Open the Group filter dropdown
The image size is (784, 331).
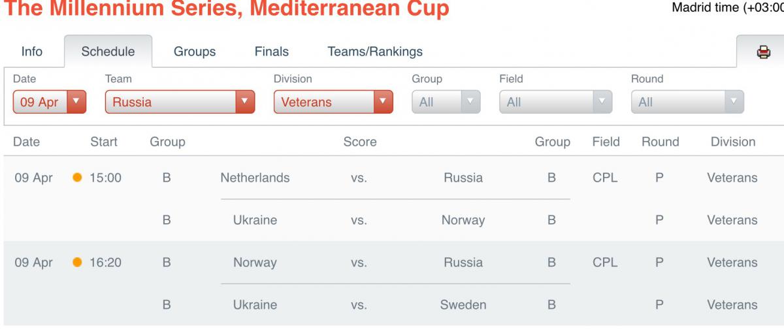click(446, 102)
